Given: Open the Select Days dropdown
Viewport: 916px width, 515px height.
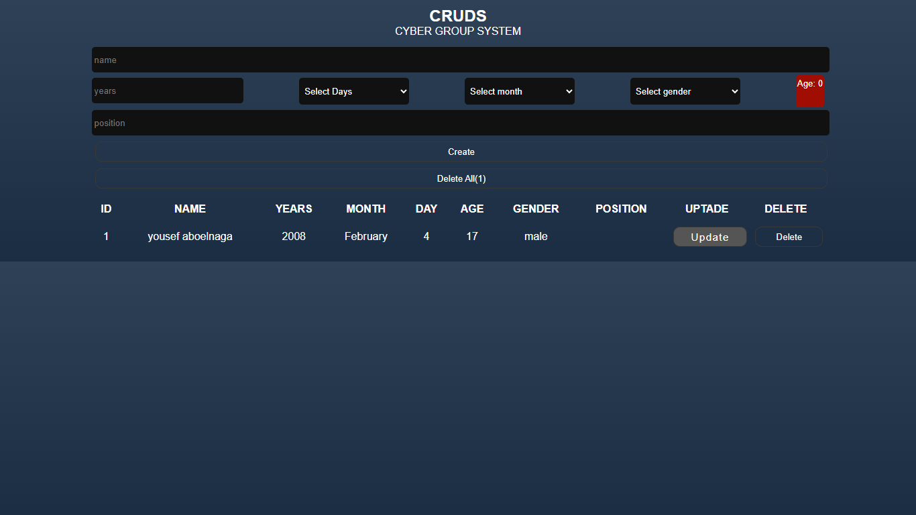Looking at the screenshot, I should 354,91.
